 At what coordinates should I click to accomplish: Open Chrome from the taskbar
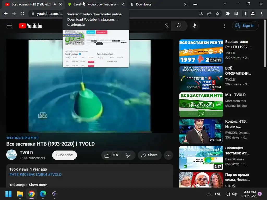[32, 194]
